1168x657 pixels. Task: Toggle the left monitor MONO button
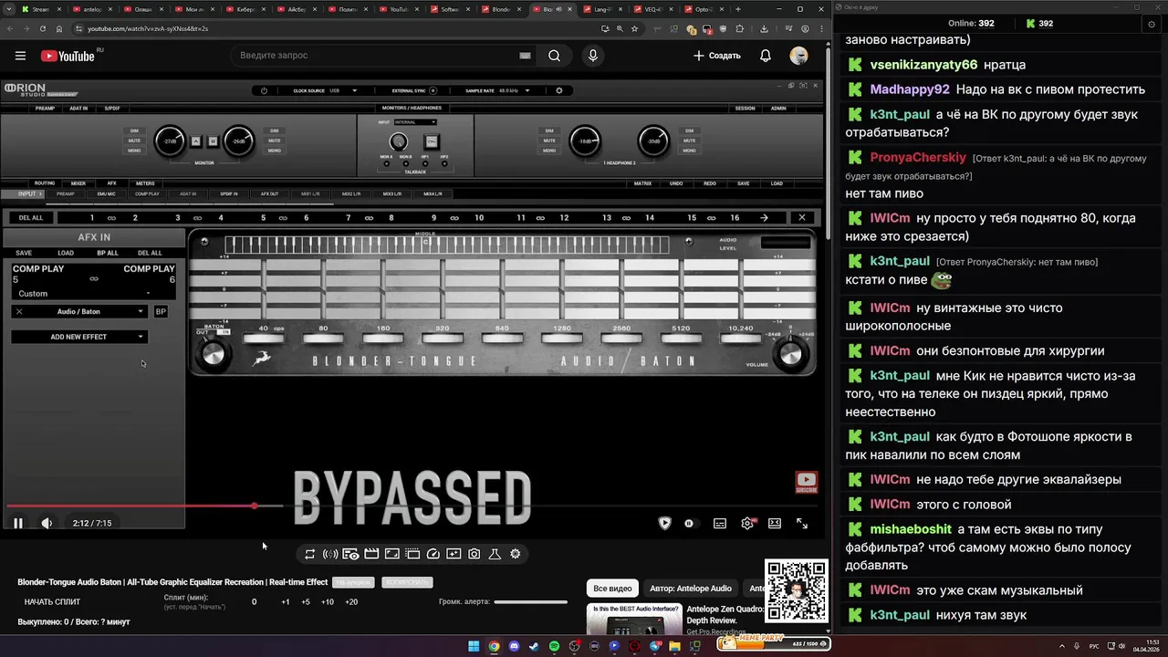tap(134, 151)
